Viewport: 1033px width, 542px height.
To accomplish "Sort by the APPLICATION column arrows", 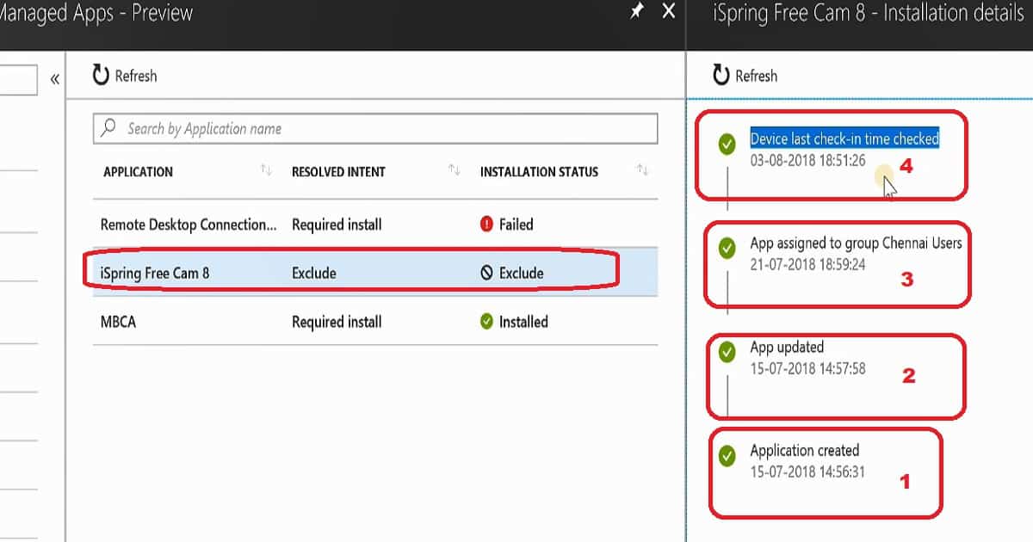I will (x=266, y=170).
